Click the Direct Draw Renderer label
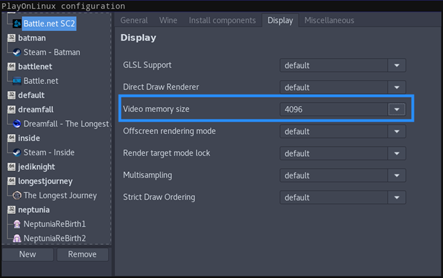 click(161, 87)
